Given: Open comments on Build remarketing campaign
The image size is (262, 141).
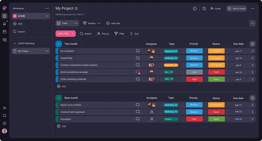Looking at the screenshot, I should pos(137,72).
